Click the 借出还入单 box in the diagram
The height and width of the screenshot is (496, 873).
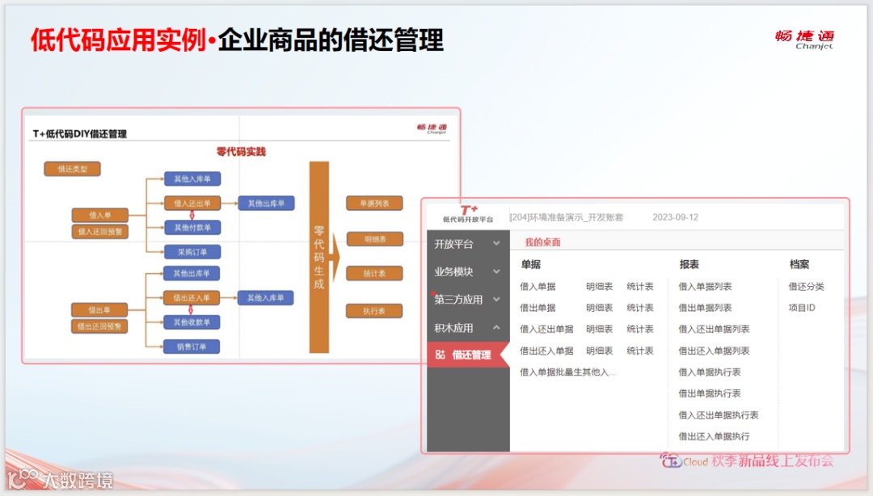point(192,298)
